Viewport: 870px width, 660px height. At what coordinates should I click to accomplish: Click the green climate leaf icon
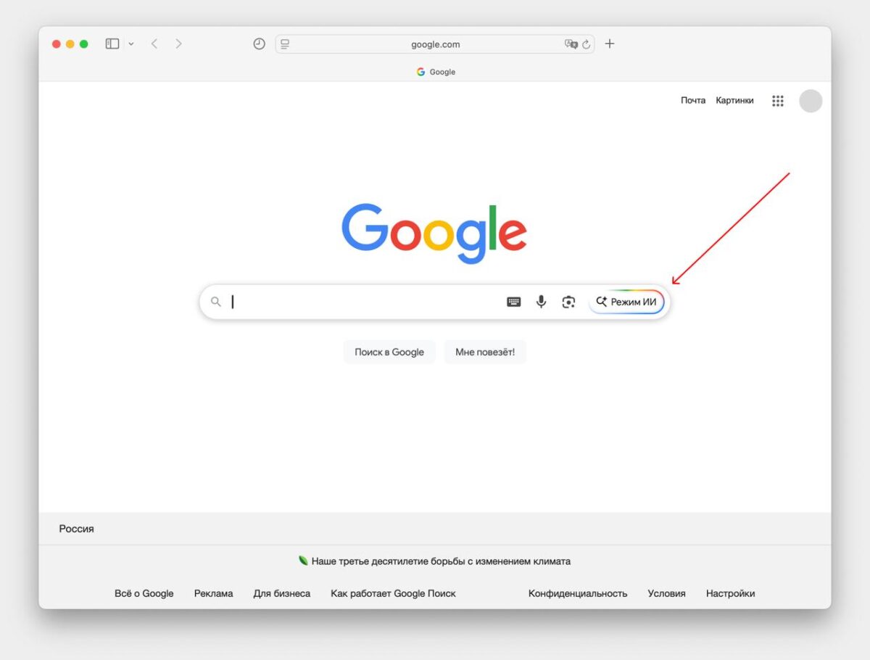click(x=302, y=560)
